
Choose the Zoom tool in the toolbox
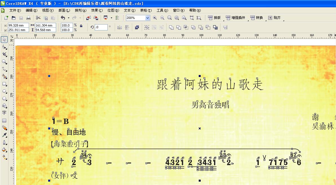(x=4, y=62)
